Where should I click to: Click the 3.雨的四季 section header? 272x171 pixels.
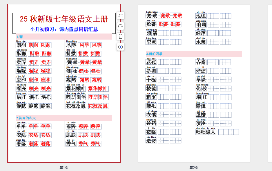[154, 54]
